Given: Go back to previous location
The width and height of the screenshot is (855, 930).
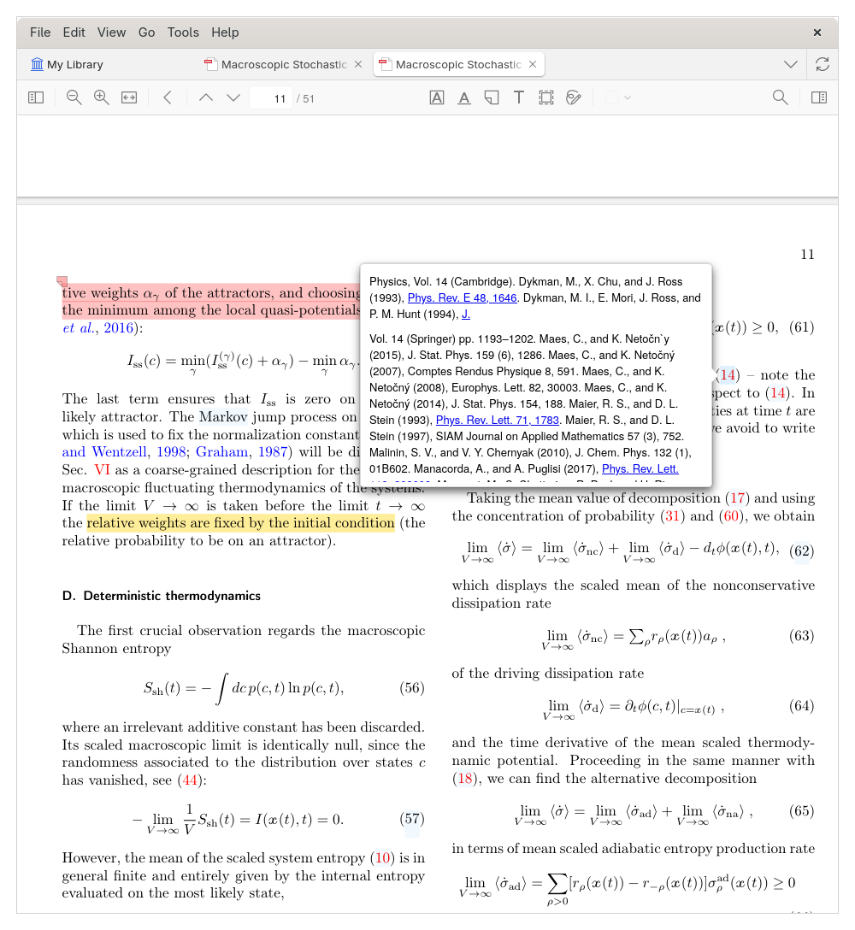Looking at the screenshot, I should (x=168, y=97).
